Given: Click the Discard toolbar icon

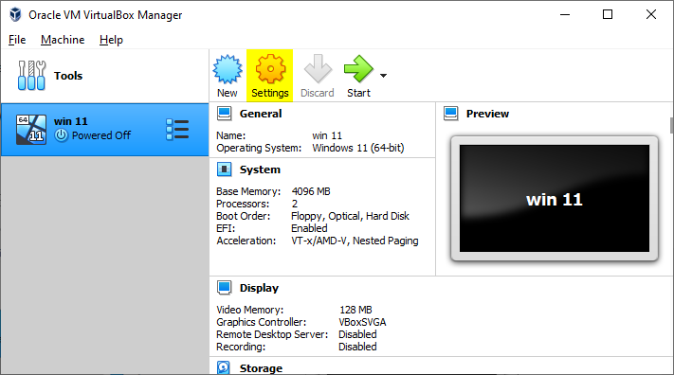Looking at the screenshot, I should click(318, 69).
